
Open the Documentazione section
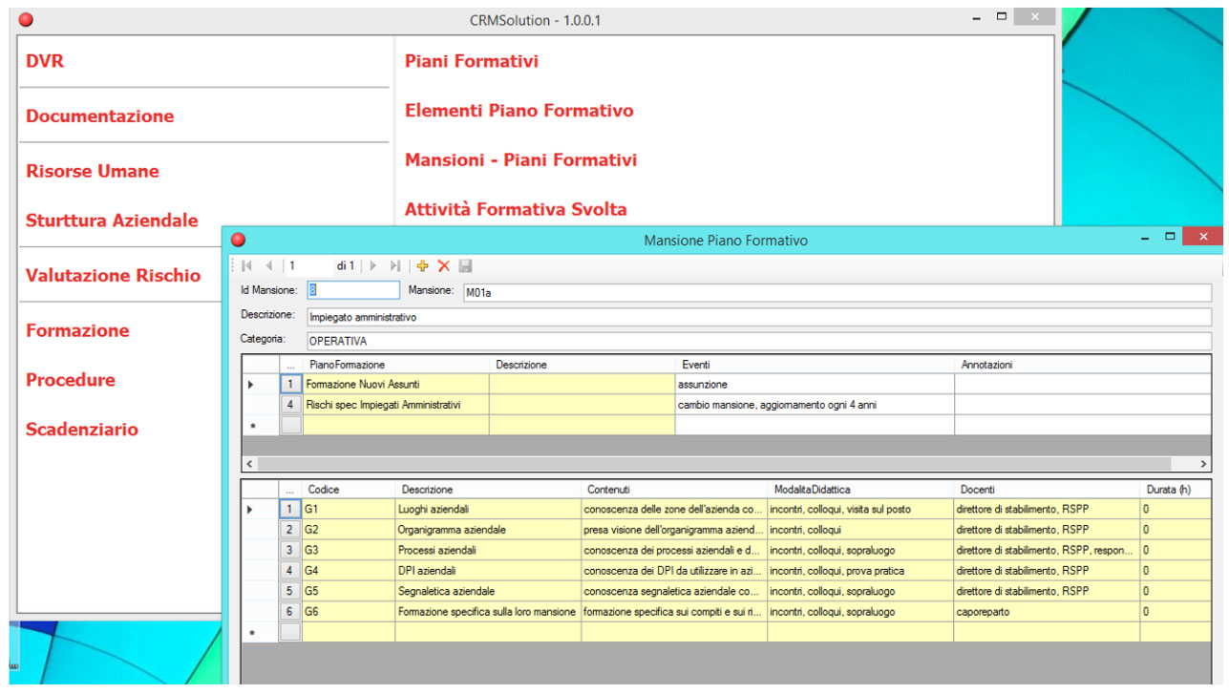[x=100, y=116]
